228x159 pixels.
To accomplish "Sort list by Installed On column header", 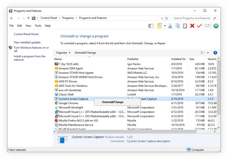I will [x=178, y=59].
